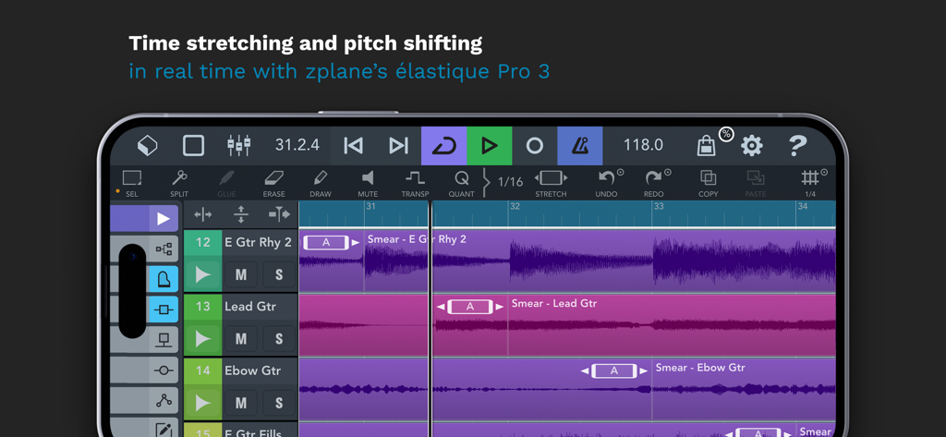The height and width of the screenshot is (437, 946).
Task: Start recording with the Record circle
Action: click(x=535, y=145)
